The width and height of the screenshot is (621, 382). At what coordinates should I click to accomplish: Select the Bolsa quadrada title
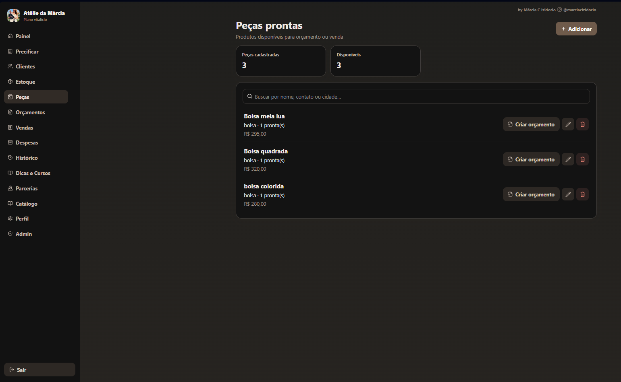[x=266, y=151]
